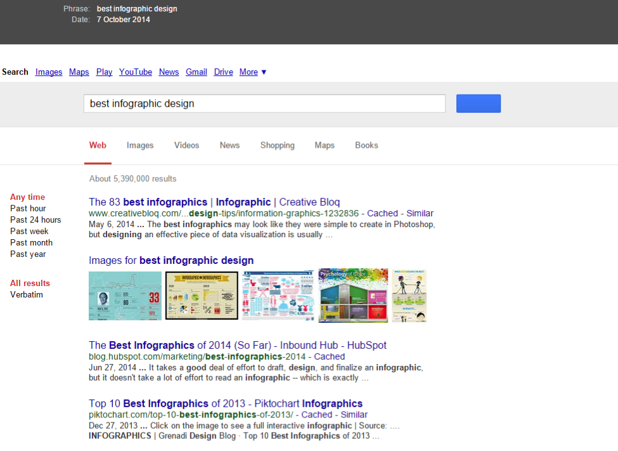Open News in the top navigation bar
This screenshot has width=618, height=451.
coord(169,72)
